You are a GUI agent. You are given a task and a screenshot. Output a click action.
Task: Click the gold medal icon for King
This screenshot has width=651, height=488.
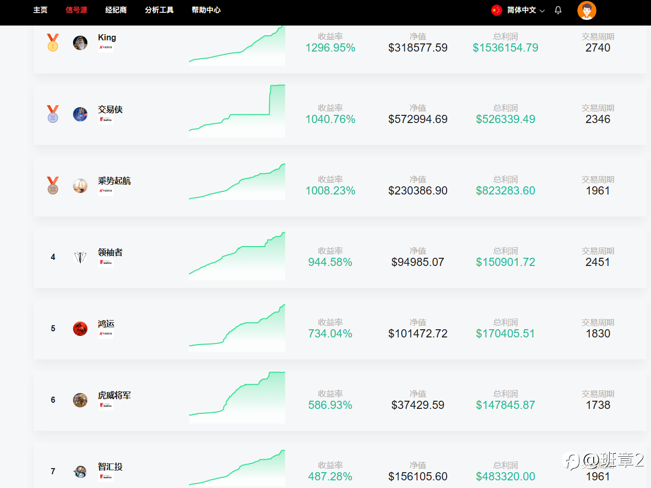pos(53,42)
